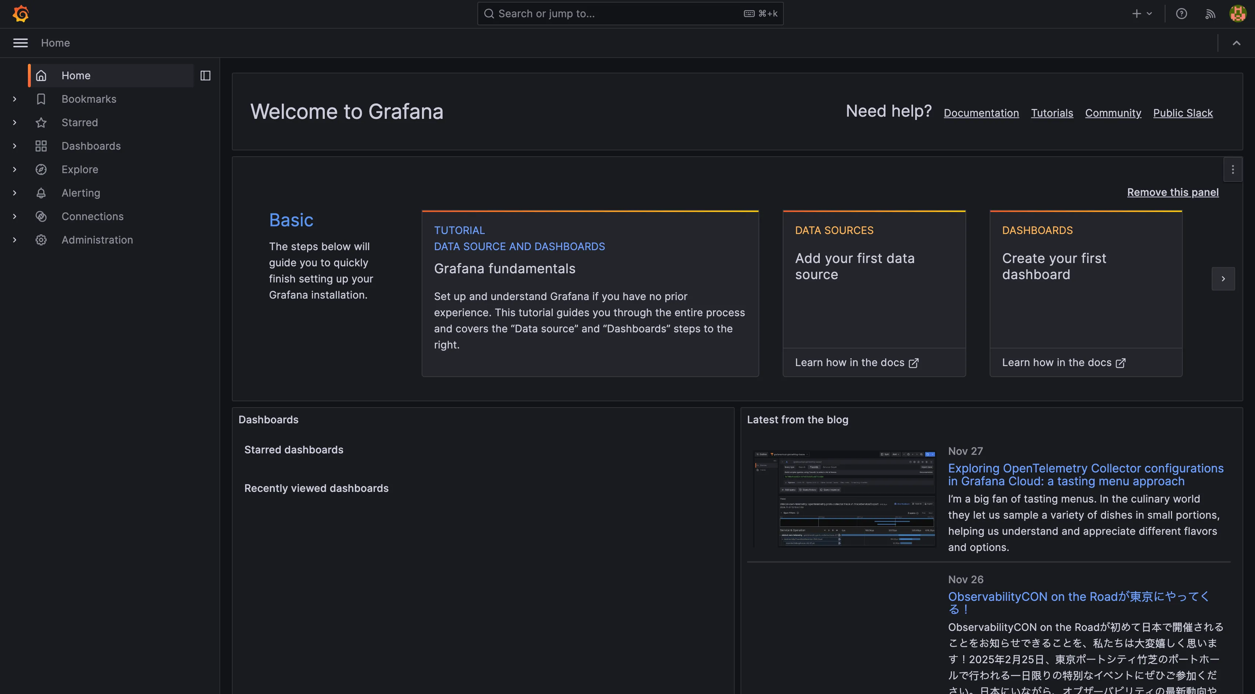Open the news RSS feed icon
1255x694 pixels.
[1210, 14]
